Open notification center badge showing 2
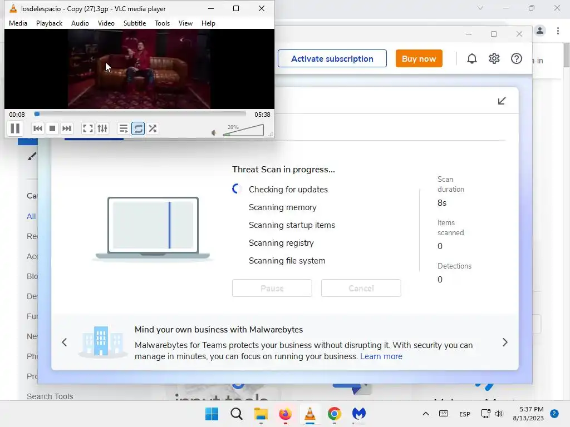Viewport: 570px width, 427px height. click(x=554, y=414)
